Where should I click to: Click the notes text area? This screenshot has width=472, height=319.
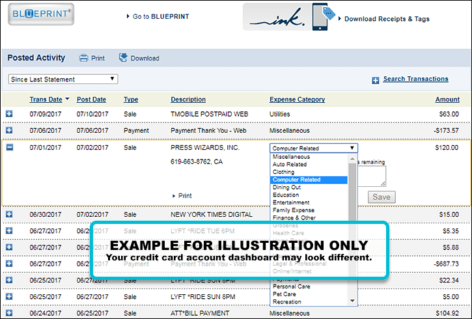coord(372,176)
